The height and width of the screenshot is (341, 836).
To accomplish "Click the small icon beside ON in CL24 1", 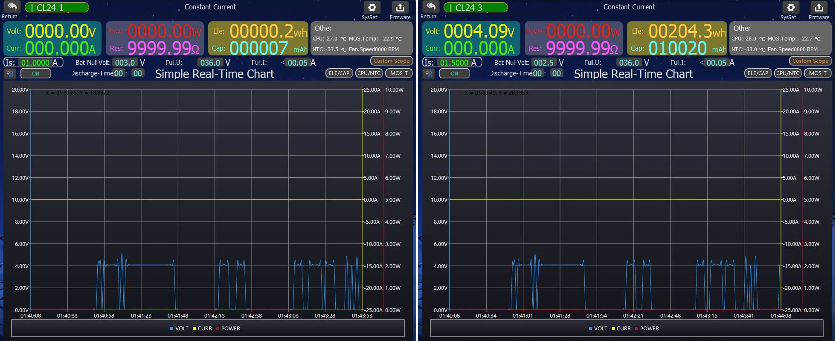I will point(10,74).
